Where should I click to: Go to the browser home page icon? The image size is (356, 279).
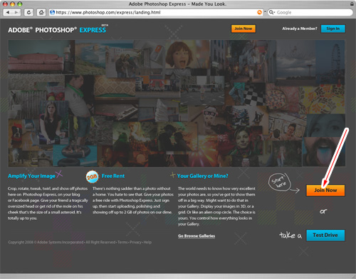pyautogui.click(x=41, y=12)
